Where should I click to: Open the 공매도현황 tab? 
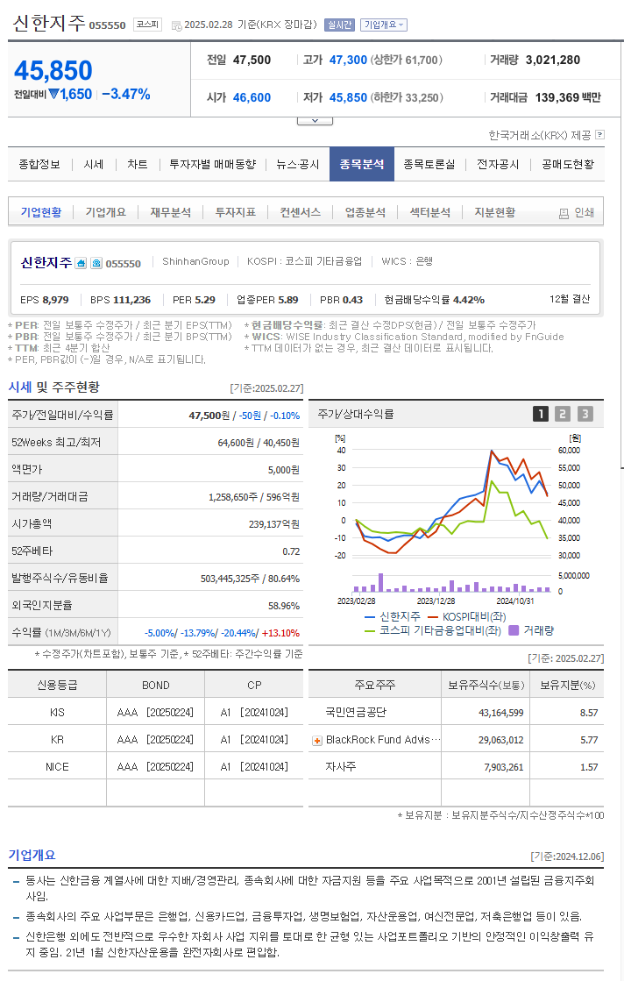pyautogui.click(x=568, y=164)
